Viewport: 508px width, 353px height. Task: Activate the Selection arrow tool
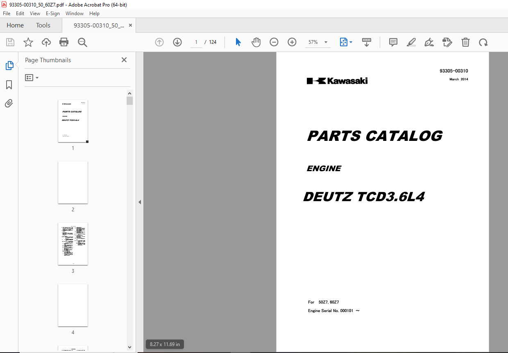[x=238, y=42]
